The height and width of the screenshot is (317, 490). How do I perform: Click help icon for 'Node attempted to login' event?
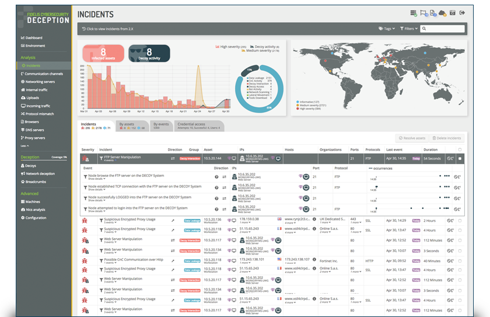[x=216, y=209]
